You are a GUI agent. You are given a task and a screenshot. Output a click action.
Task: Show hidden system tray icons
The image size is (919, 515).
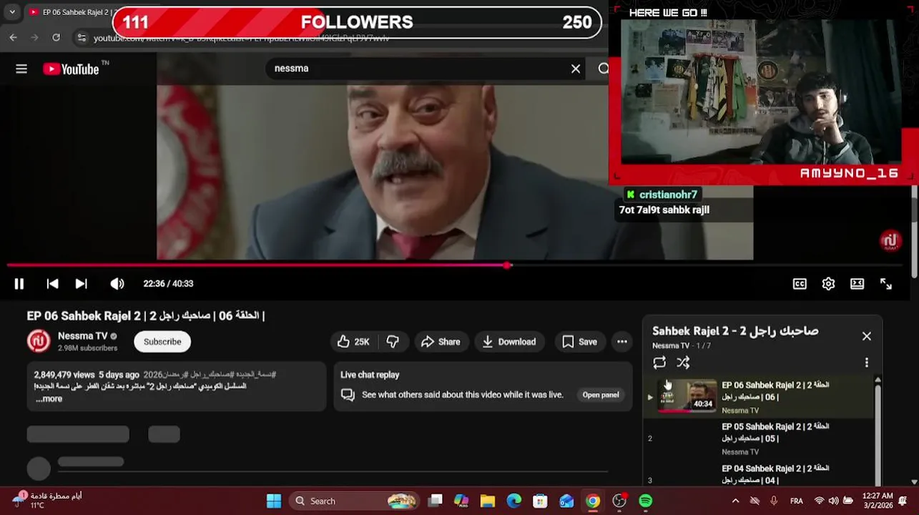click(x=735, y=501)
